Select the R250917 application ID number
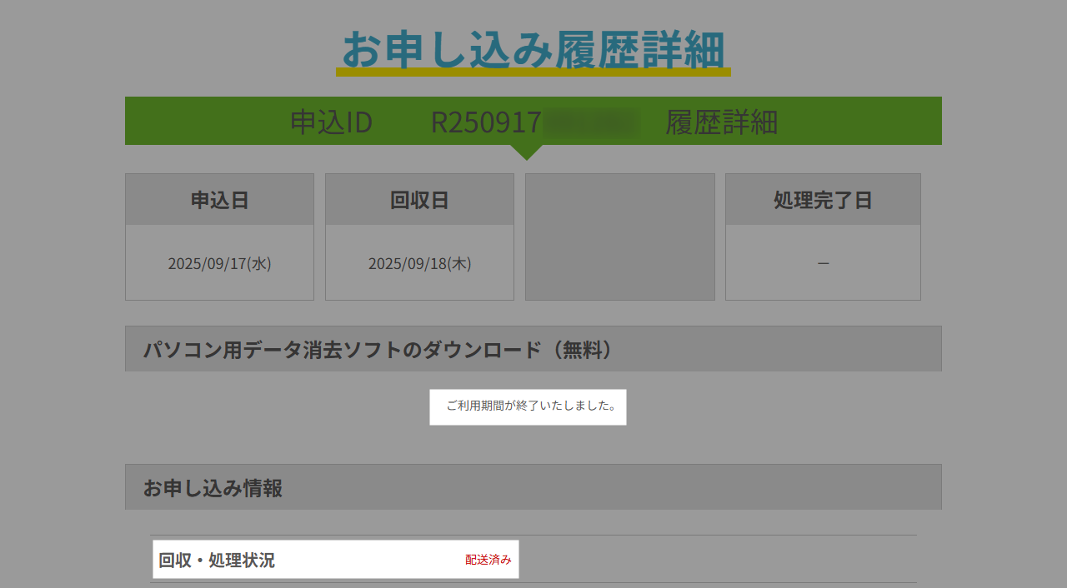The width and height of the screenshot is (1067, 588). 486,122
